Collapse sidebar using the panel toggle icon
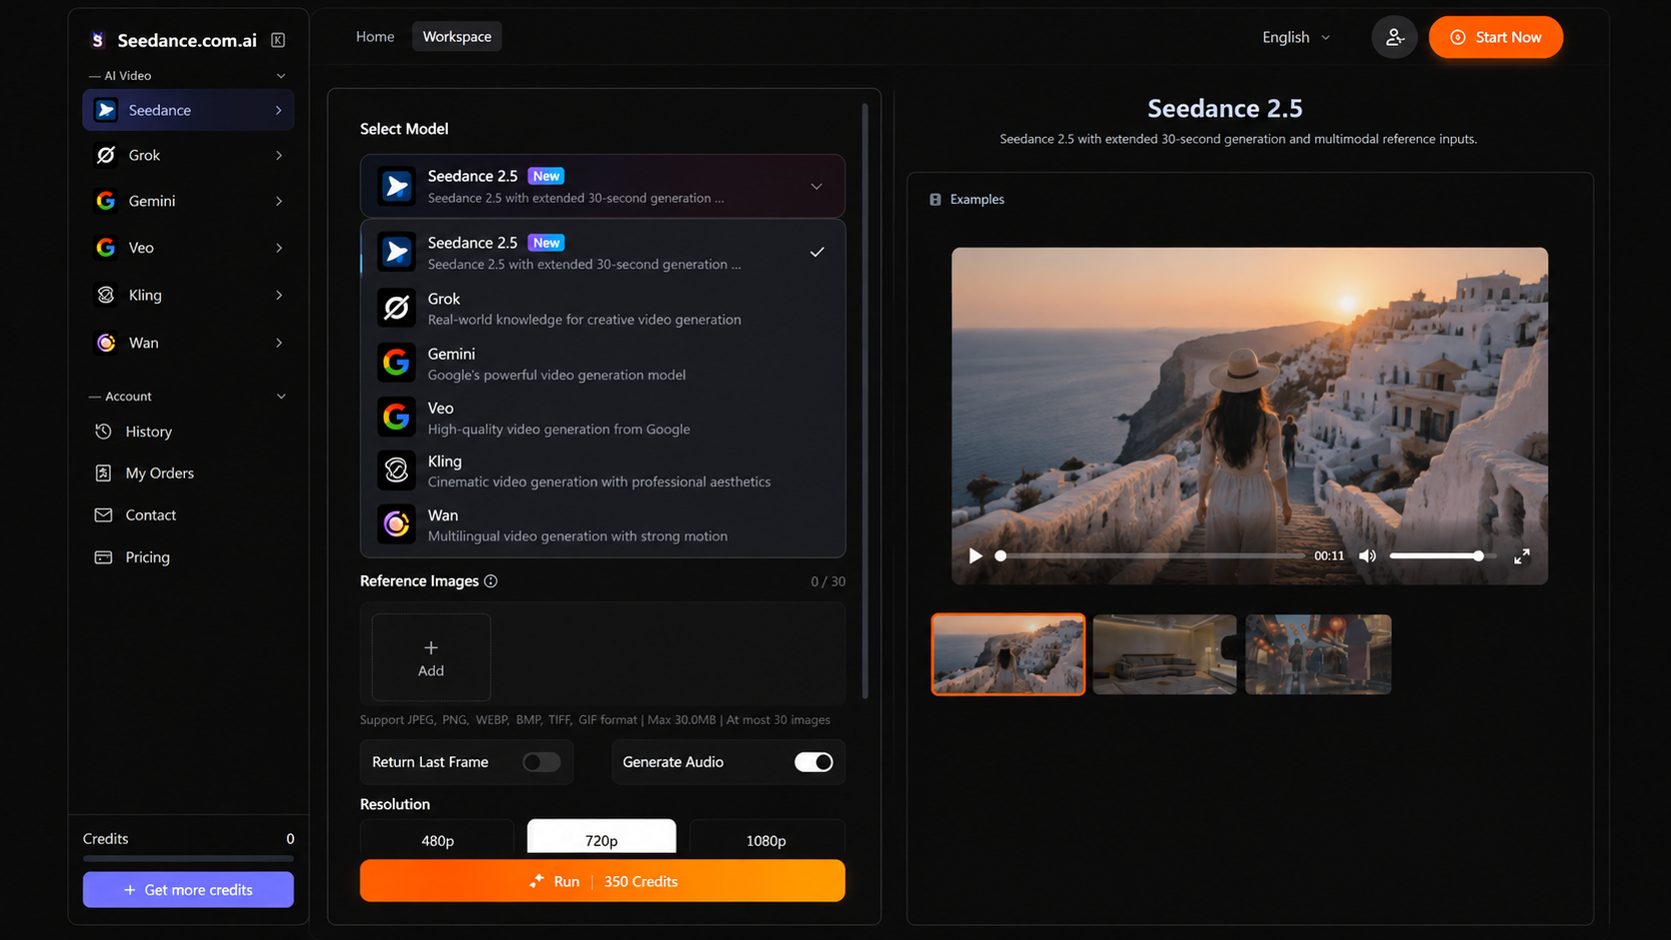The width and height of the screenshot is (1671, 940). 278,40
